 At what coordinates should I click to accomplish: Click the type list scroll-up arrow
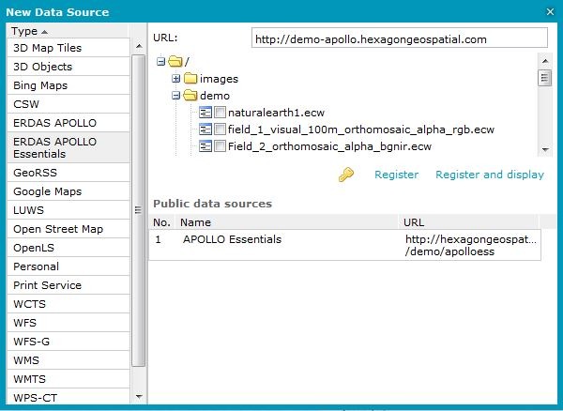point(139,46)
